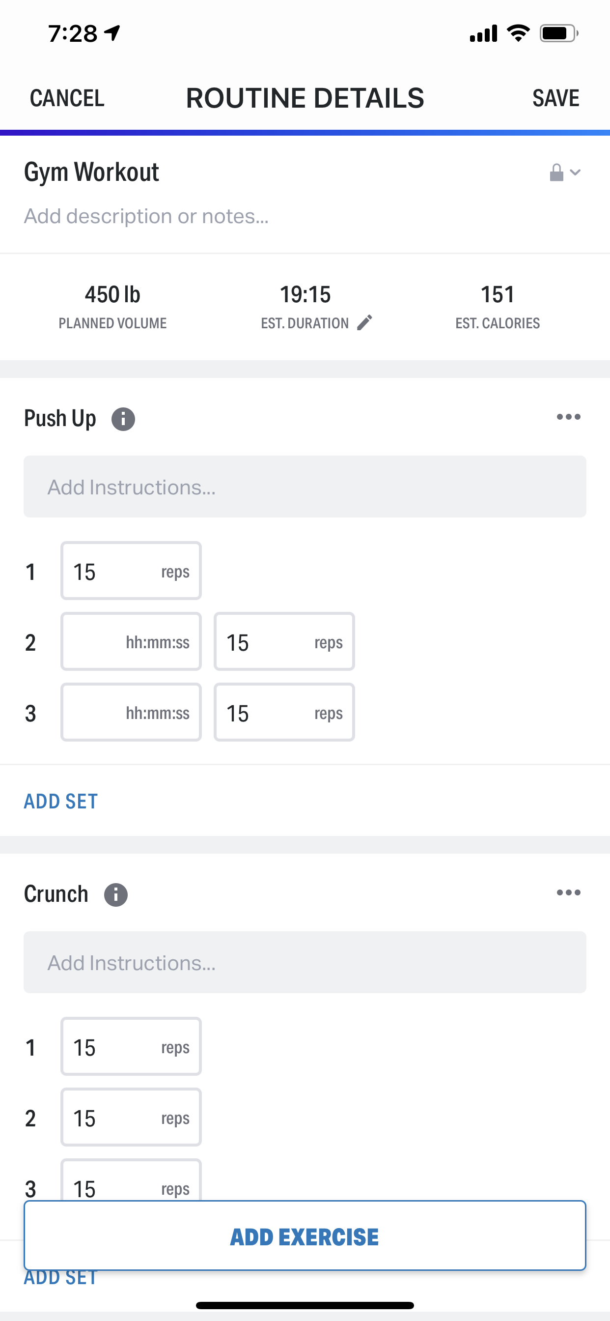Open Push Up exercise info icon

(123, 419)
